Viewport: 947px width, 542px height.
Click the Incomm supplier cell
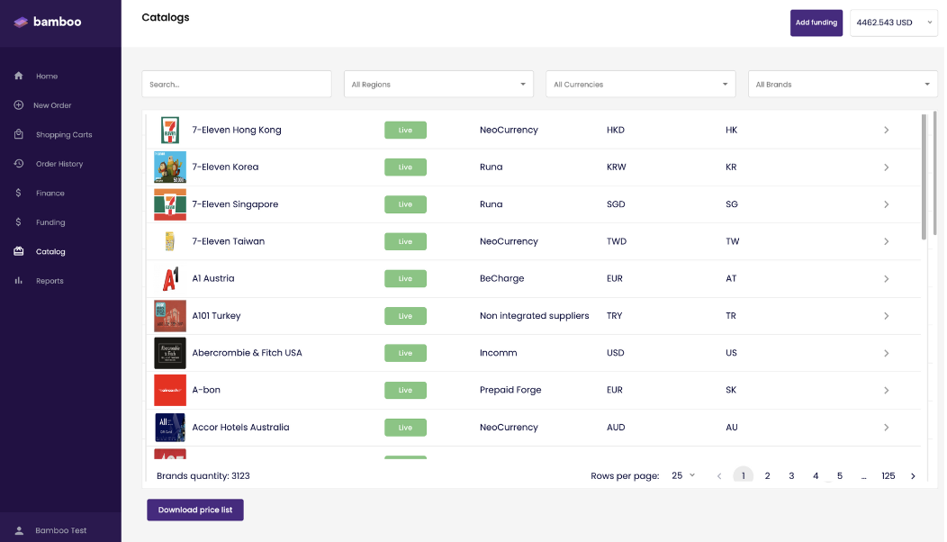[499, 353]
